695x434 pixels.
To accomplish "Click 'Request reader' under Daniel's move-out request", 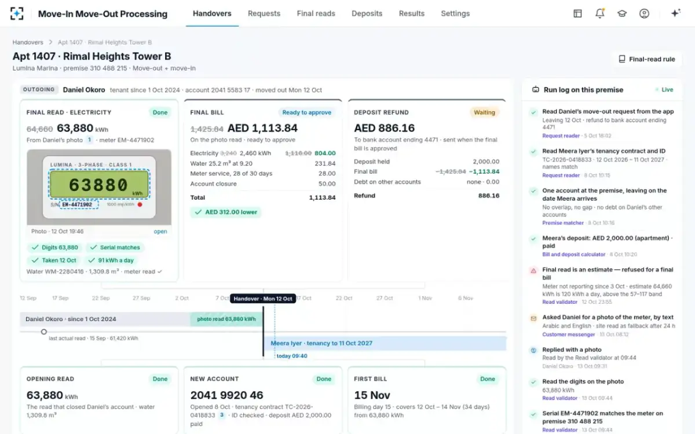I will [x=561, y=136].
